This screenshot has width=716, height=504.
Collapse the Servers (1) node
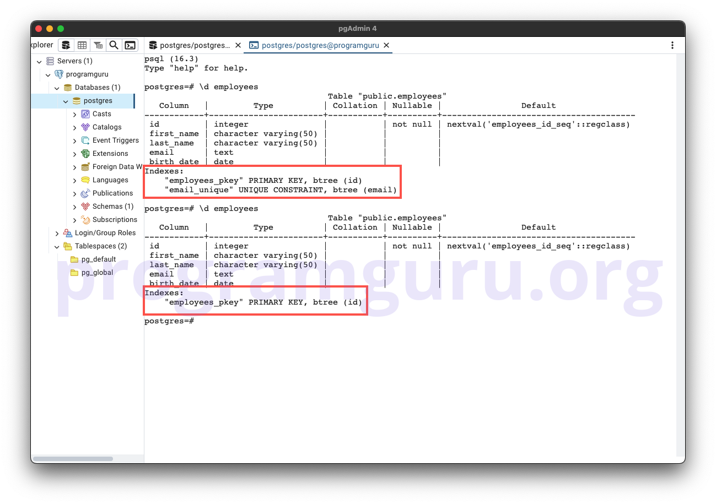[x=39, y=61]
